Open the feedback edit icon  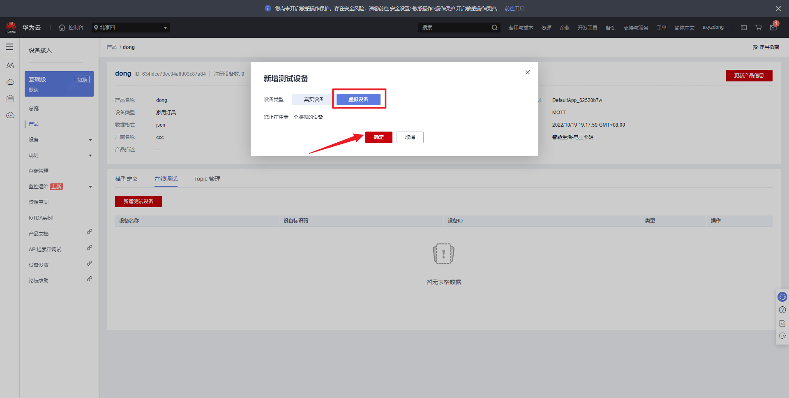782,323
